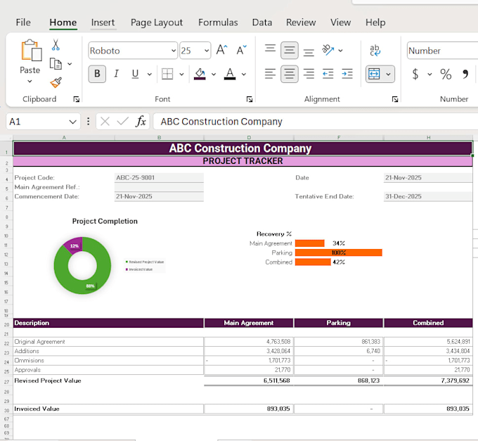Open the Help tab
The height and width of the screenshot is (441, 478).
(375, 23)
